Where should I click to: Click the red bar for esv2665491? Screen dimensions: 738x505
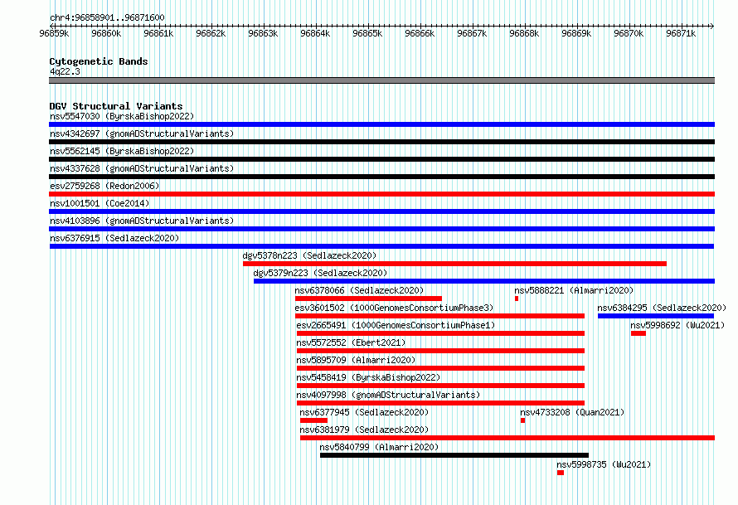[x=440, y=333]
